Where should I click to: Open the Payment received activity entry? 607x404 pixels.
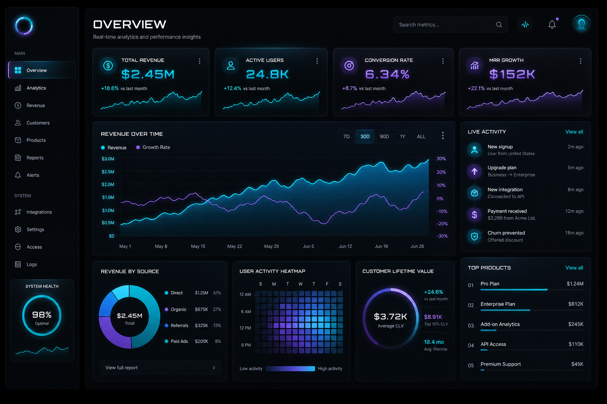click(526, 215)
